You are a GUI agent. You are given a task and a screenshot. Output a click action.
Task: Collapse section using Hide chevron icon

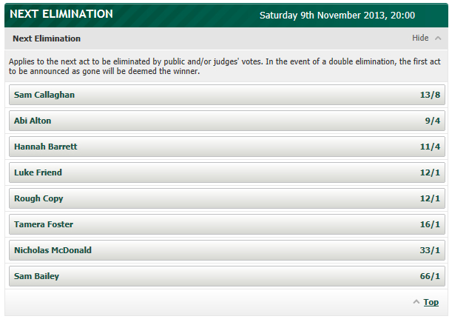439,38
